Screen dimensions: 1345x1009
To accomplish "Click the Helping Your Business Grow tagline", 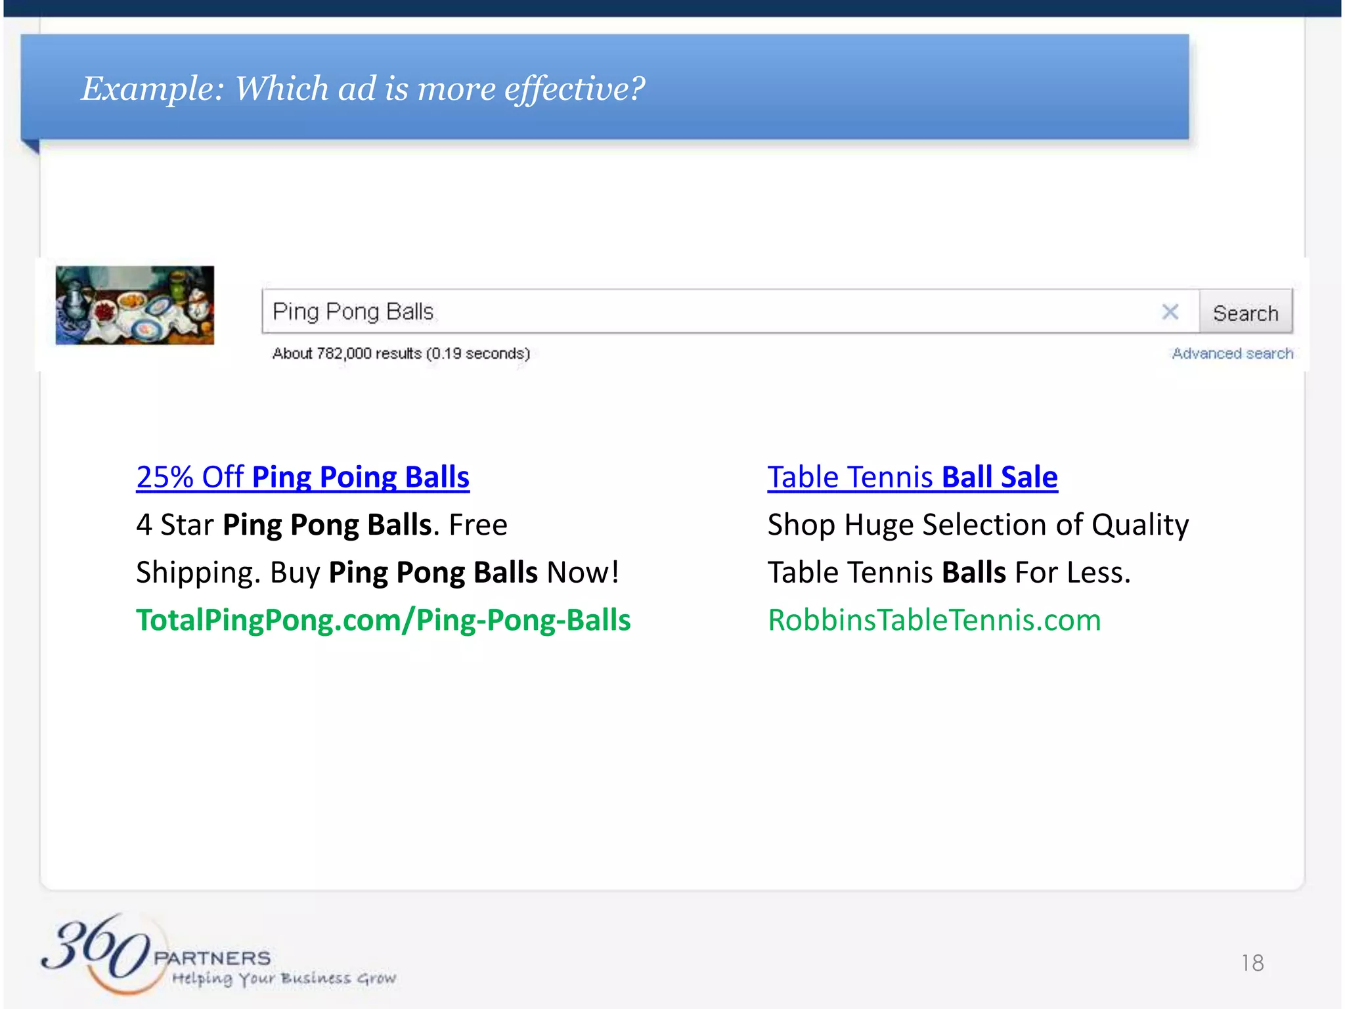I will pos(284,979).
